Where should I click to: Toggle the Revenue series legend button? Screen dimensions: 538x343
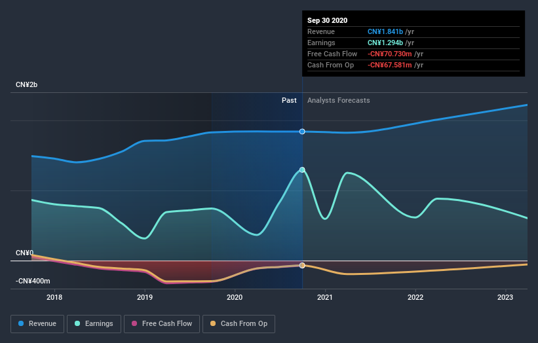click(37, 324)
